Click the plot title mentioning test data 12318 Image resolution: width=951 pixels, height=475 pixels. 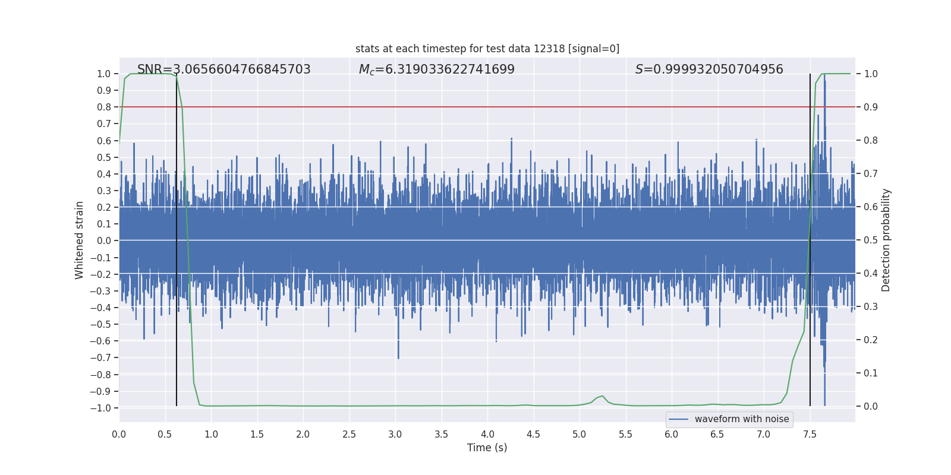(x=487, y=49)
